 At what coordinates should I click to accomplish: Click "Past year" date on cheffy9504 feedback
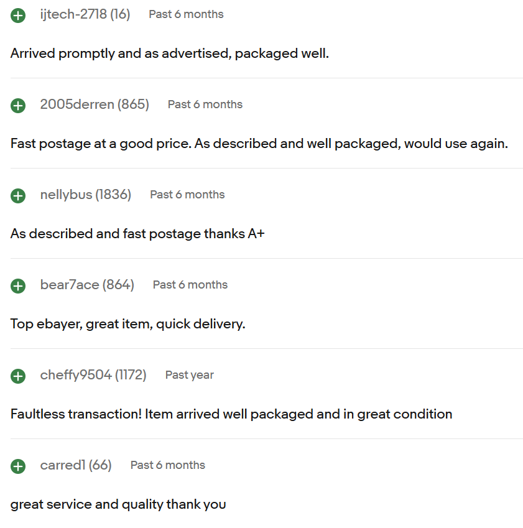point(189,375)
